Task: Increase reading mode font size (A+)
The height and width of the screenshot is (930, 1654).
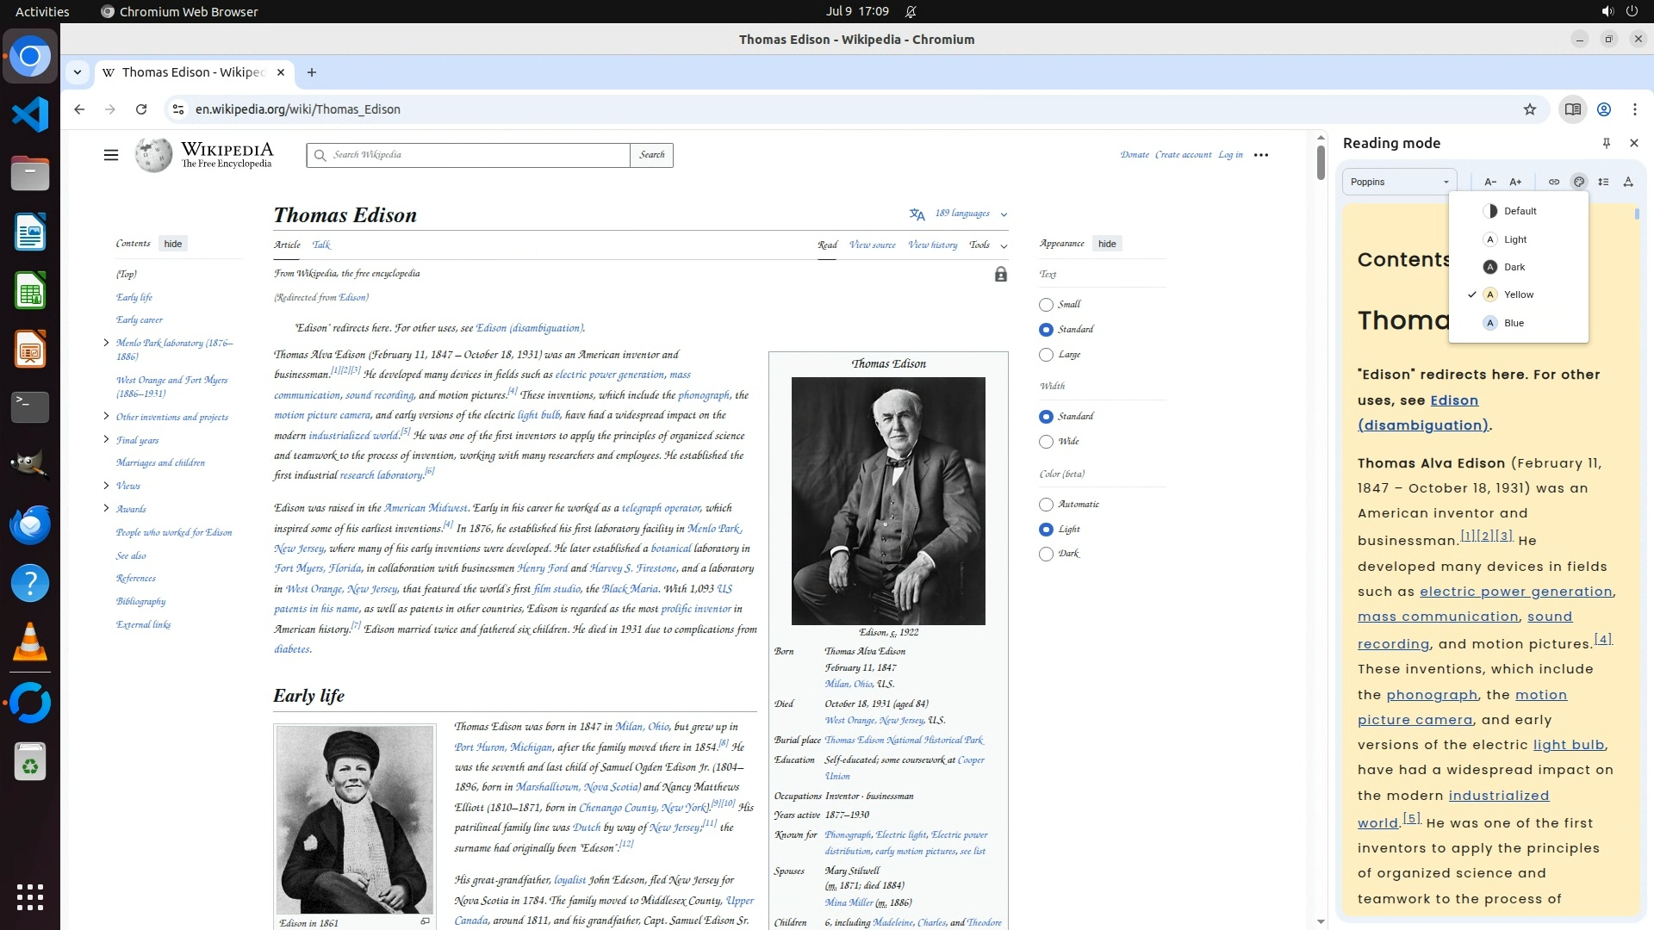Action: tap(1515, 182)
